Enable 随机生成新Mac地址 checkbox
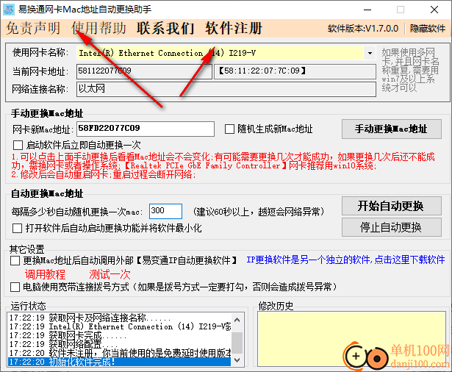This screenshot has height=372, width=452. tap(229, 129)
